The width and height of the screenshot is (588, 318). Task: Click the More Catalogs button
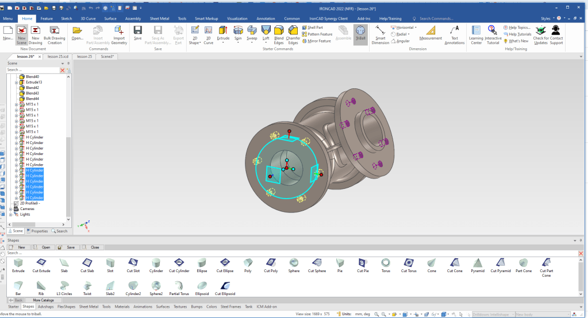(43, 300)
